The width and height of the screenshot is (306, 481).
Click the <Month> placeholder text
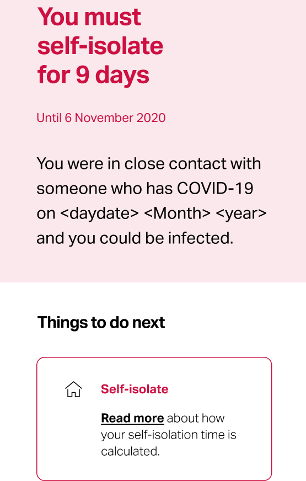click(177, 213)
